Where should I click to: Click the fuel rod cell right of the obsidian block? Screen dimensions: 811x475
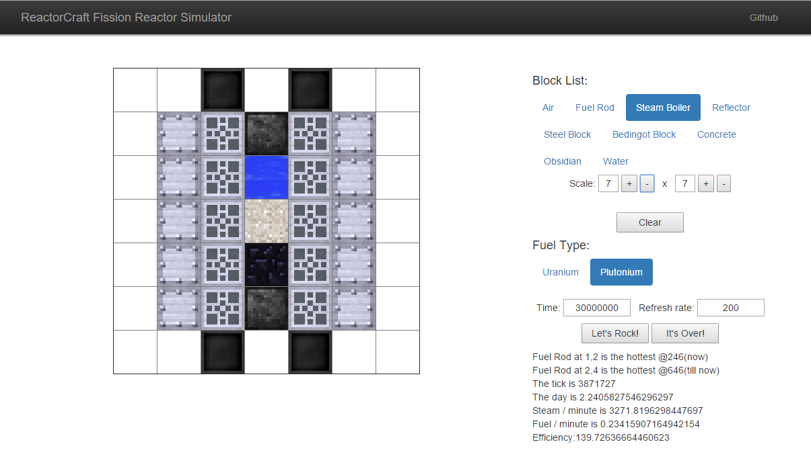[x=310, y=265]
